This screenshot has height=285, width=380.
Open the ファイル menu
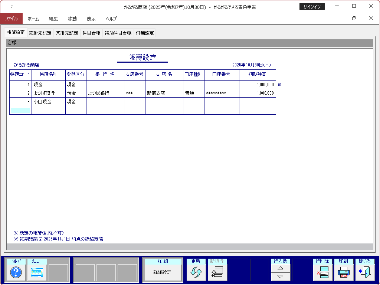[11, 19]
